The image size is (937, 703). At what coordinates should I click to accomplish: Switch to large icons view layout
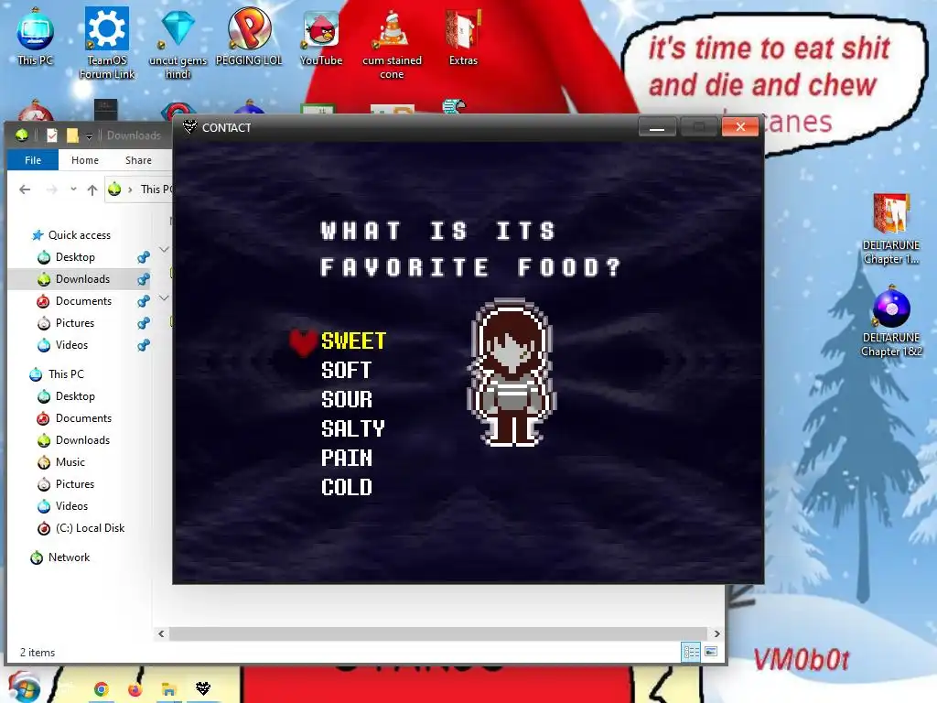710,652
